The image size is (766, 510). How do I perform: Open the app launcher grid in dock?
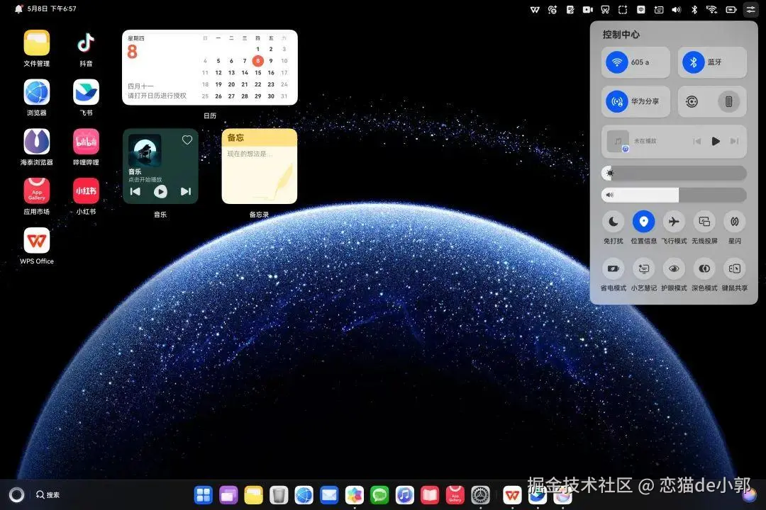coord(204,495)
